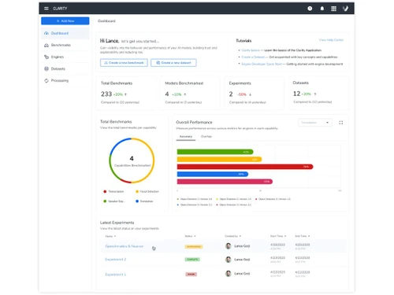Image resolution: width=394 pixels, height=295 pixels.
Task: Click the CLARITY app title
Action: [x=60, y=9]
